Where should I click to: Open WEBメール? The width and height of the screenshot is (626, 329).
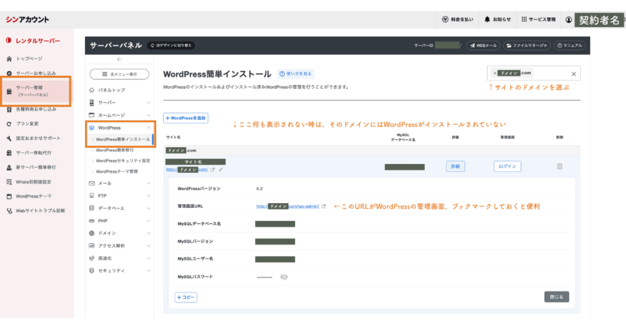483,45
